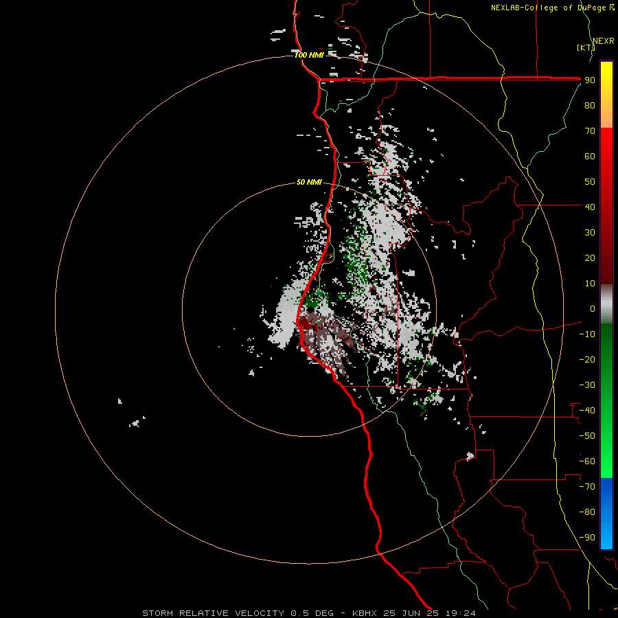This screenshot has height=618, width=618.
Task: Click the "100 NMI" range ring label
Action: [309, 55]
